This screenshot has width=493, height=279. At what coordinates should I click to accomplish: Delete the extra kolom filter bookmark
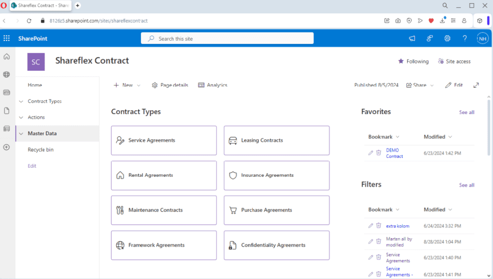tap(379, 225)
